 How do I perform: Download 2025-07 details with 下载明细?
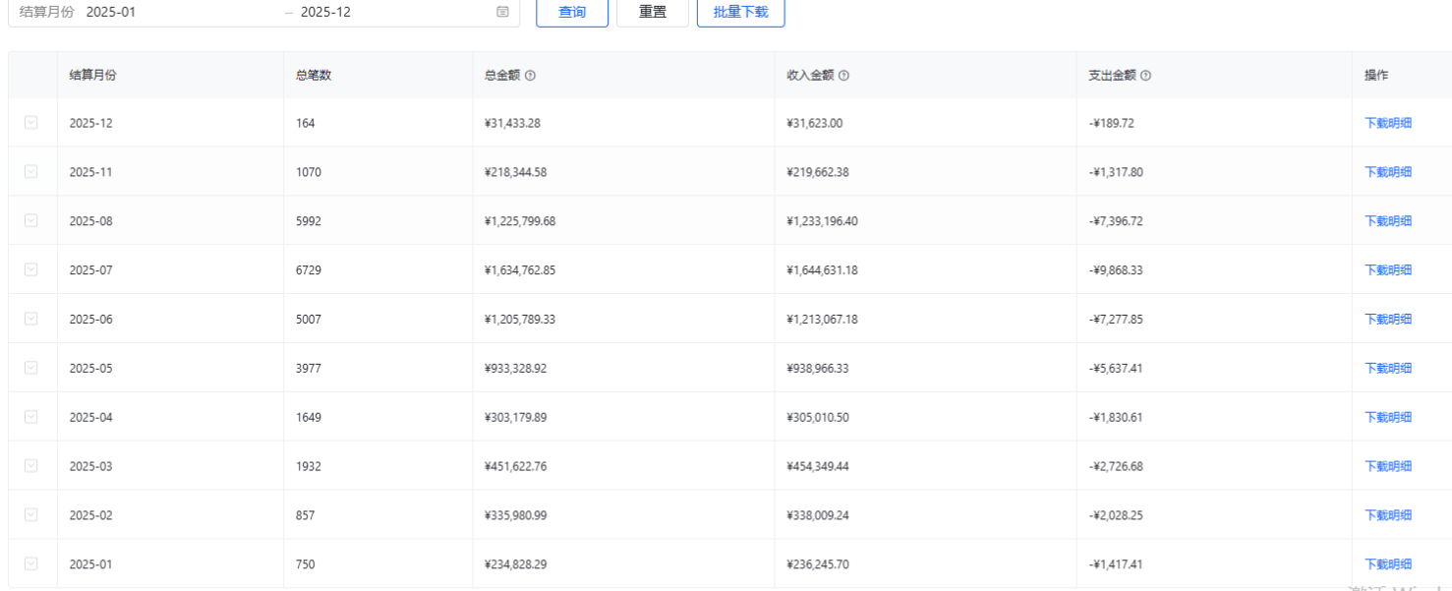click(1388, 270)
